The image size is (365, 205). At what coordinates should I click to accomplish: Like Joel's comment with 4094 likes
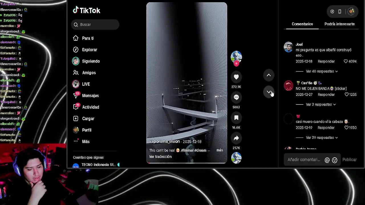point(346,61)
